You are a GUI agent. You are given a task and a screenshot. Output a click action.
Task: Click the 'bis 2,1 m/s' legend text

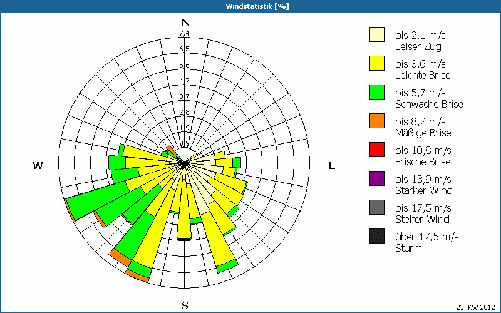[420, 35]
